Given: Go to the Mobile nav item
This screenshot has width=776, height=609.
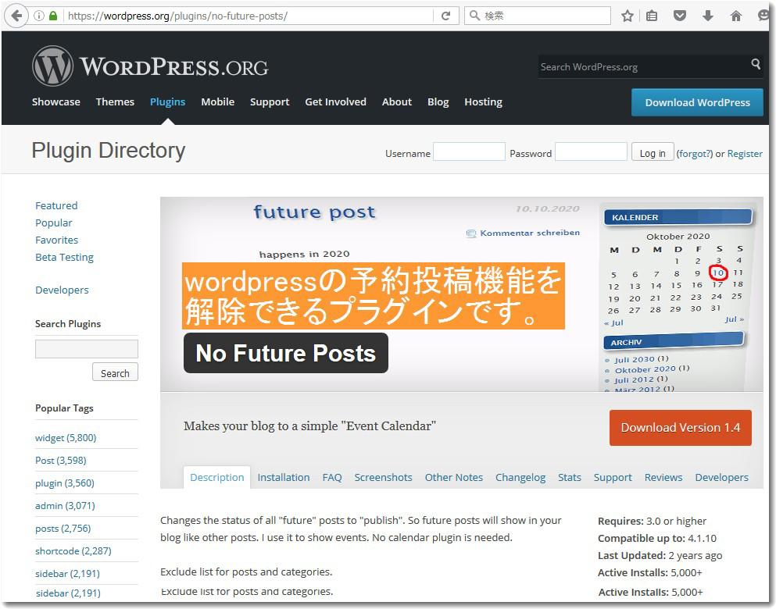Looking at the screenshot, I should (x=218, y=101).
